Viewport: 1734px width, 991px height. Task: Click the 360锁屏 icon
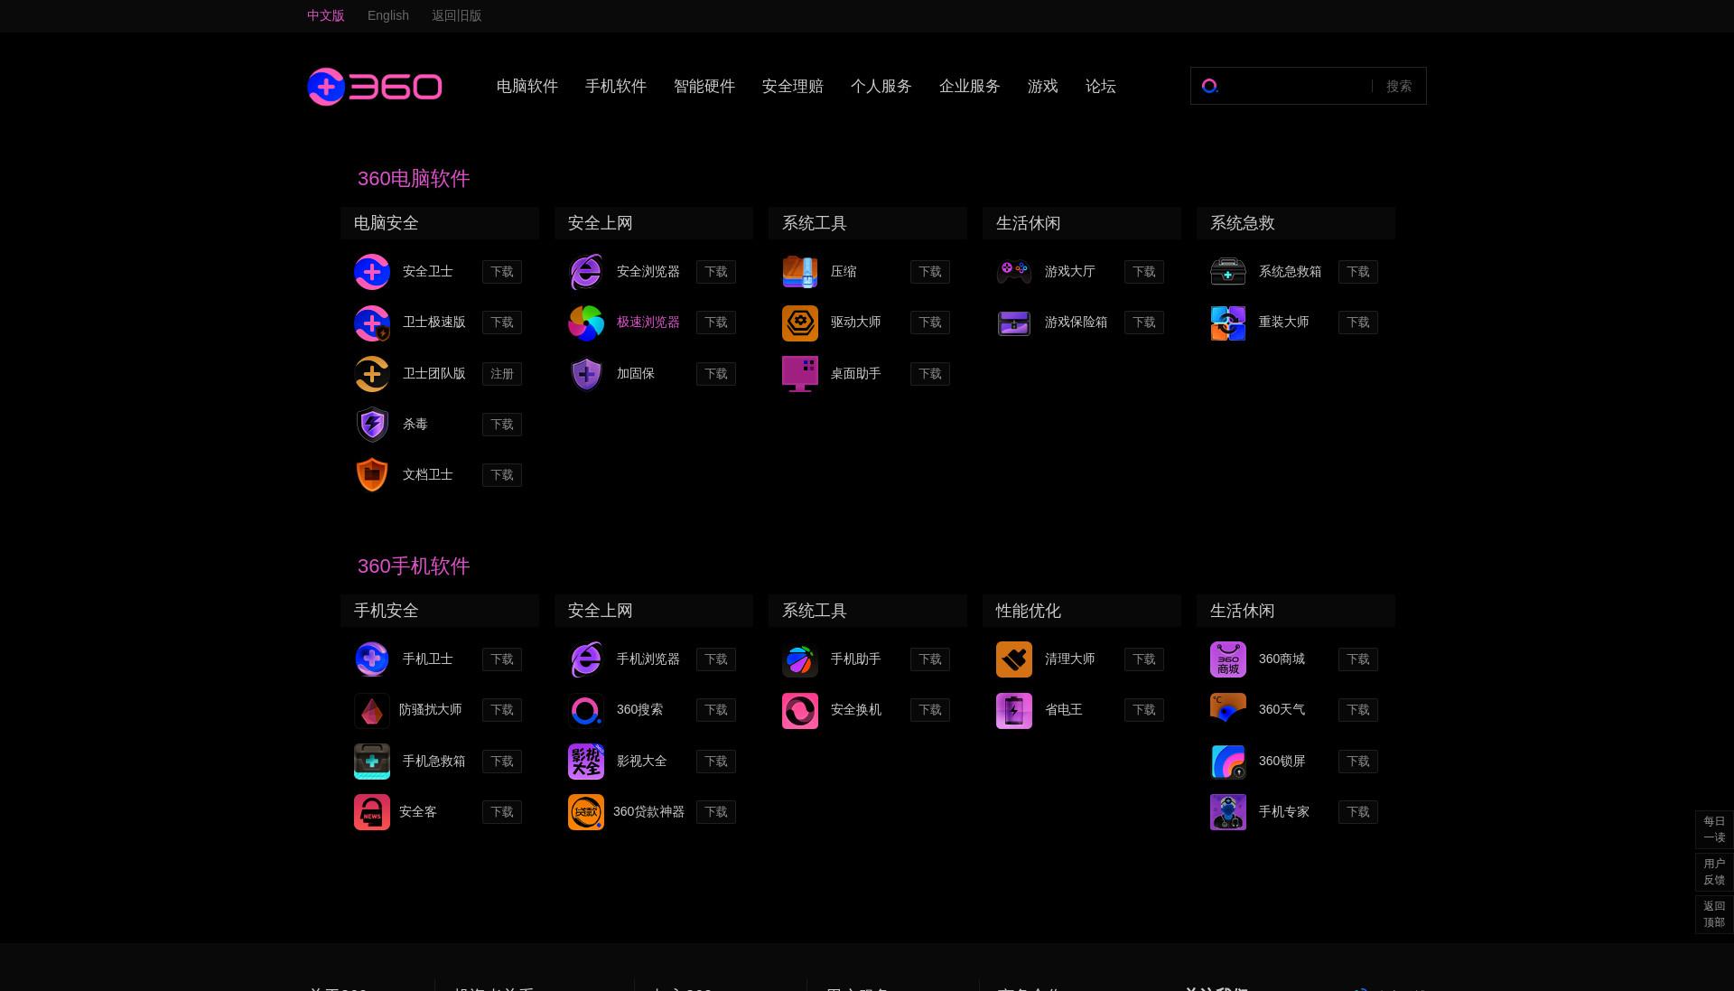[1228, 762]
